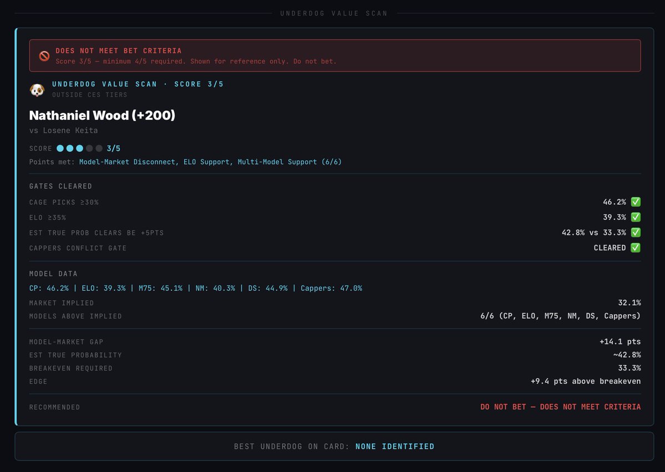Click the 'CLEARED' status value
Image resolution: width=665 pixels, height=472 pixels.
610,248
